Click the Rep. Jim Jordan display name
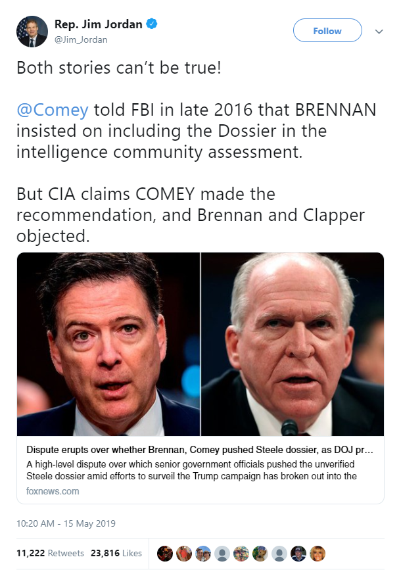This screenshot has height=576, width=401. coord(99,25)
